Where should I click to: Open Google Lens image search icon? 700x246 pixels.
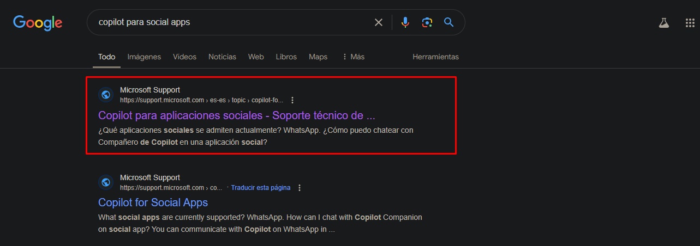pyautogui.click(x=427, y=22)
